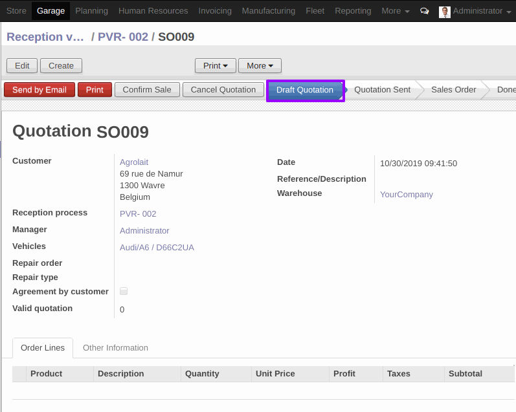Screen dimensions: 516x412
Task: Toggle the Agreement by customer checkbox
Action: [124, 291]
